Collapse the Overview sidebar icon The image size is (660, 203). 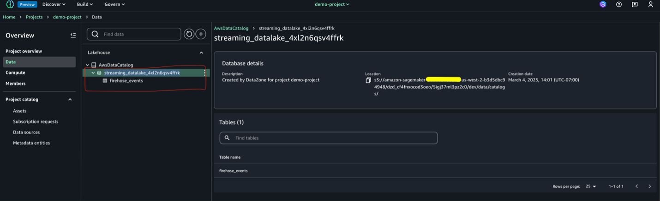tap(73, 36)
